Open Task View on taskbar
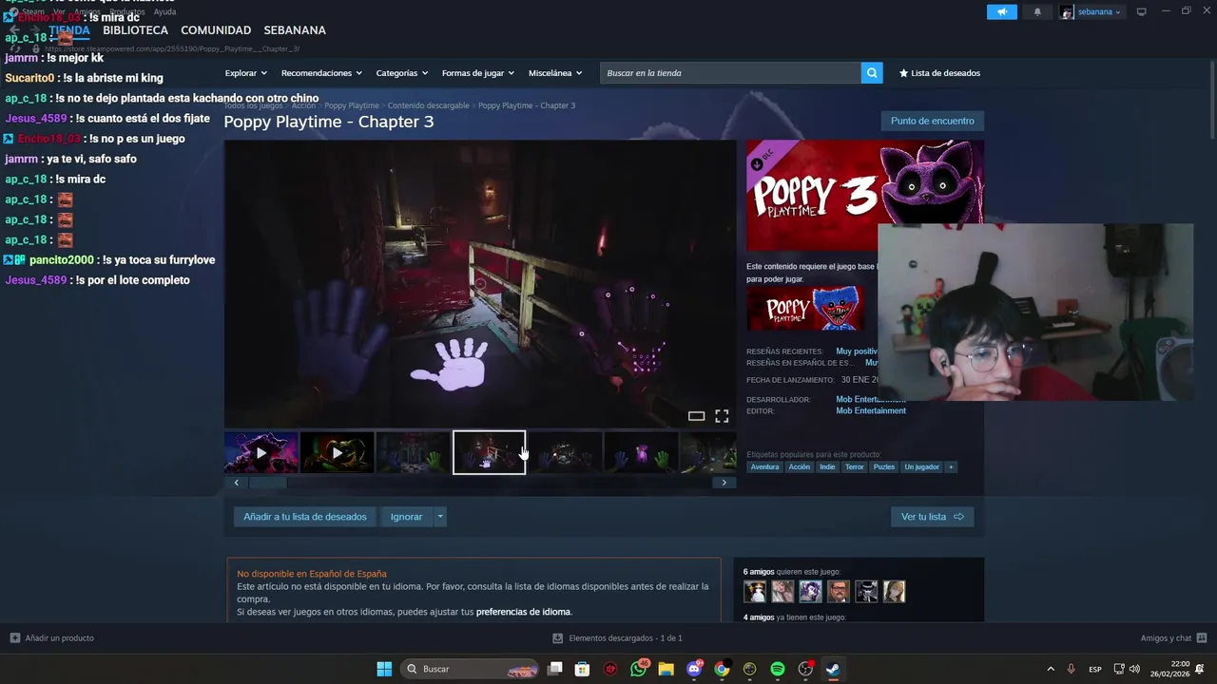Viewport: 1217px width, 684px height. point(555,669)
